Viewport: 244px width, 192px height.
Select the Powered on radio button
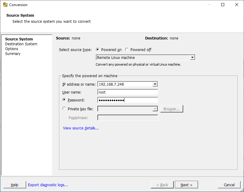tap(97, 50)
